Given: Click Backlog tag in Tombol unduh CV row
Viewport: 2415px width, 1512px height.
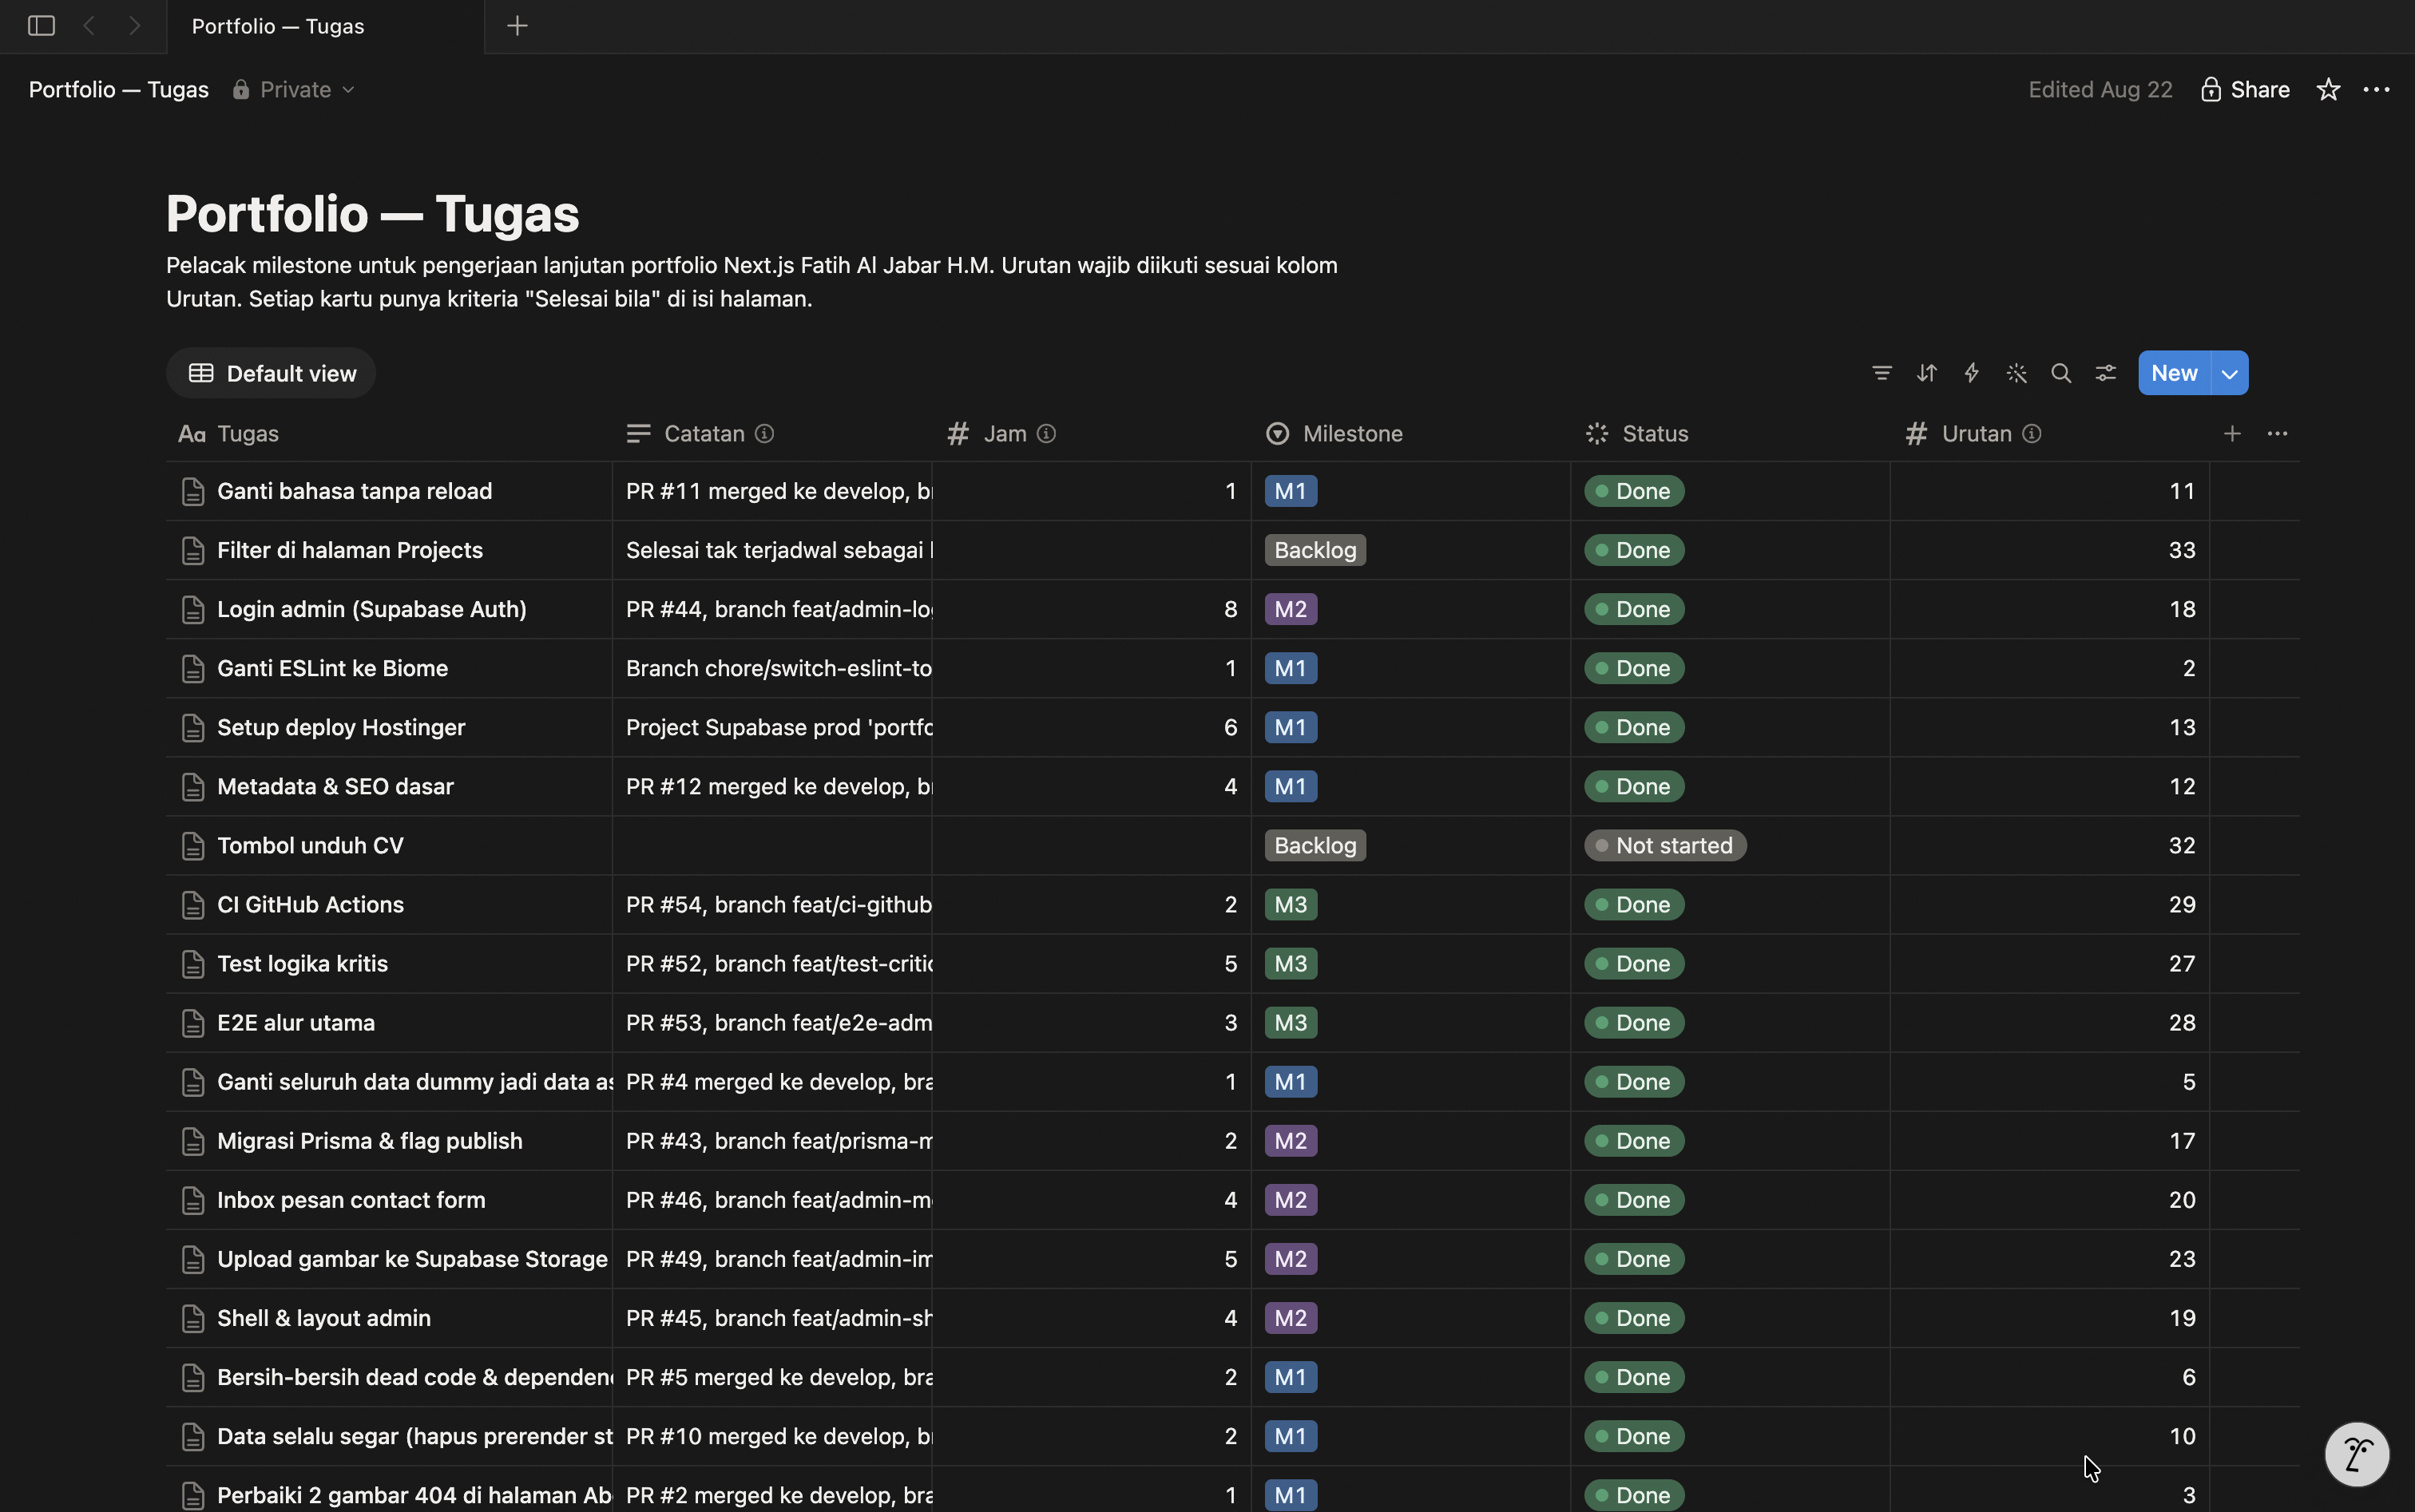Looking at the screenshot, I should point(1315,845).
